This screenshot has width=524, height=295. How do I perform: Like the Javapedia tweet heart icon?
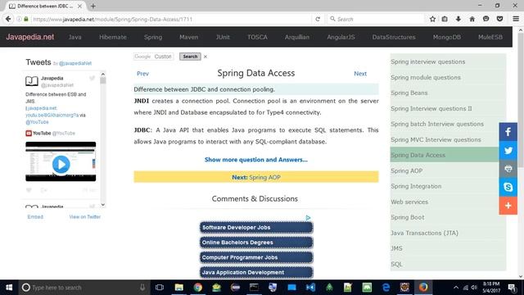[x=29, y=190]
